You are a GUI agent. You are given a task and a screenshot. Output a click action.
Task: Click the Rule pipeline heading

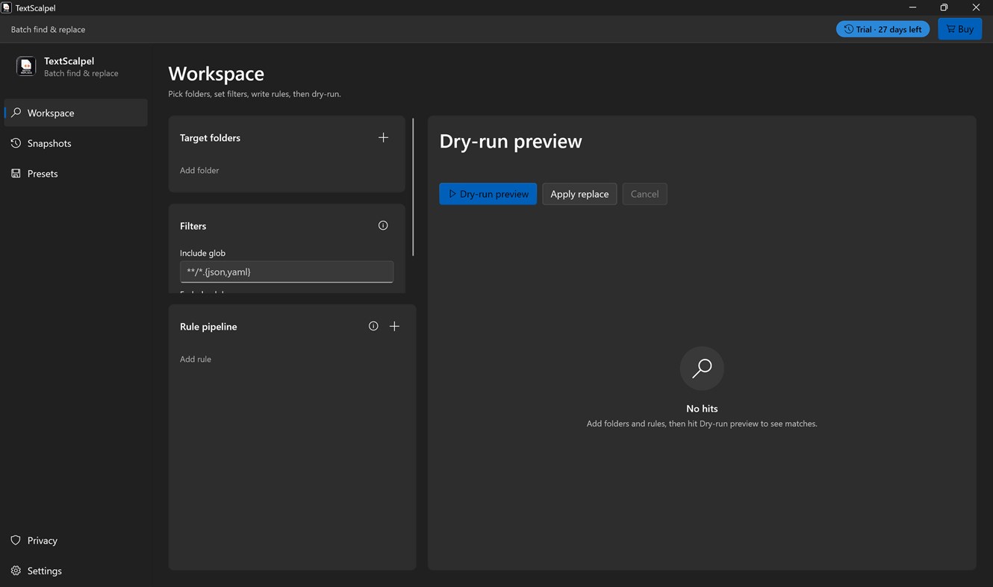tap(208, 327)
